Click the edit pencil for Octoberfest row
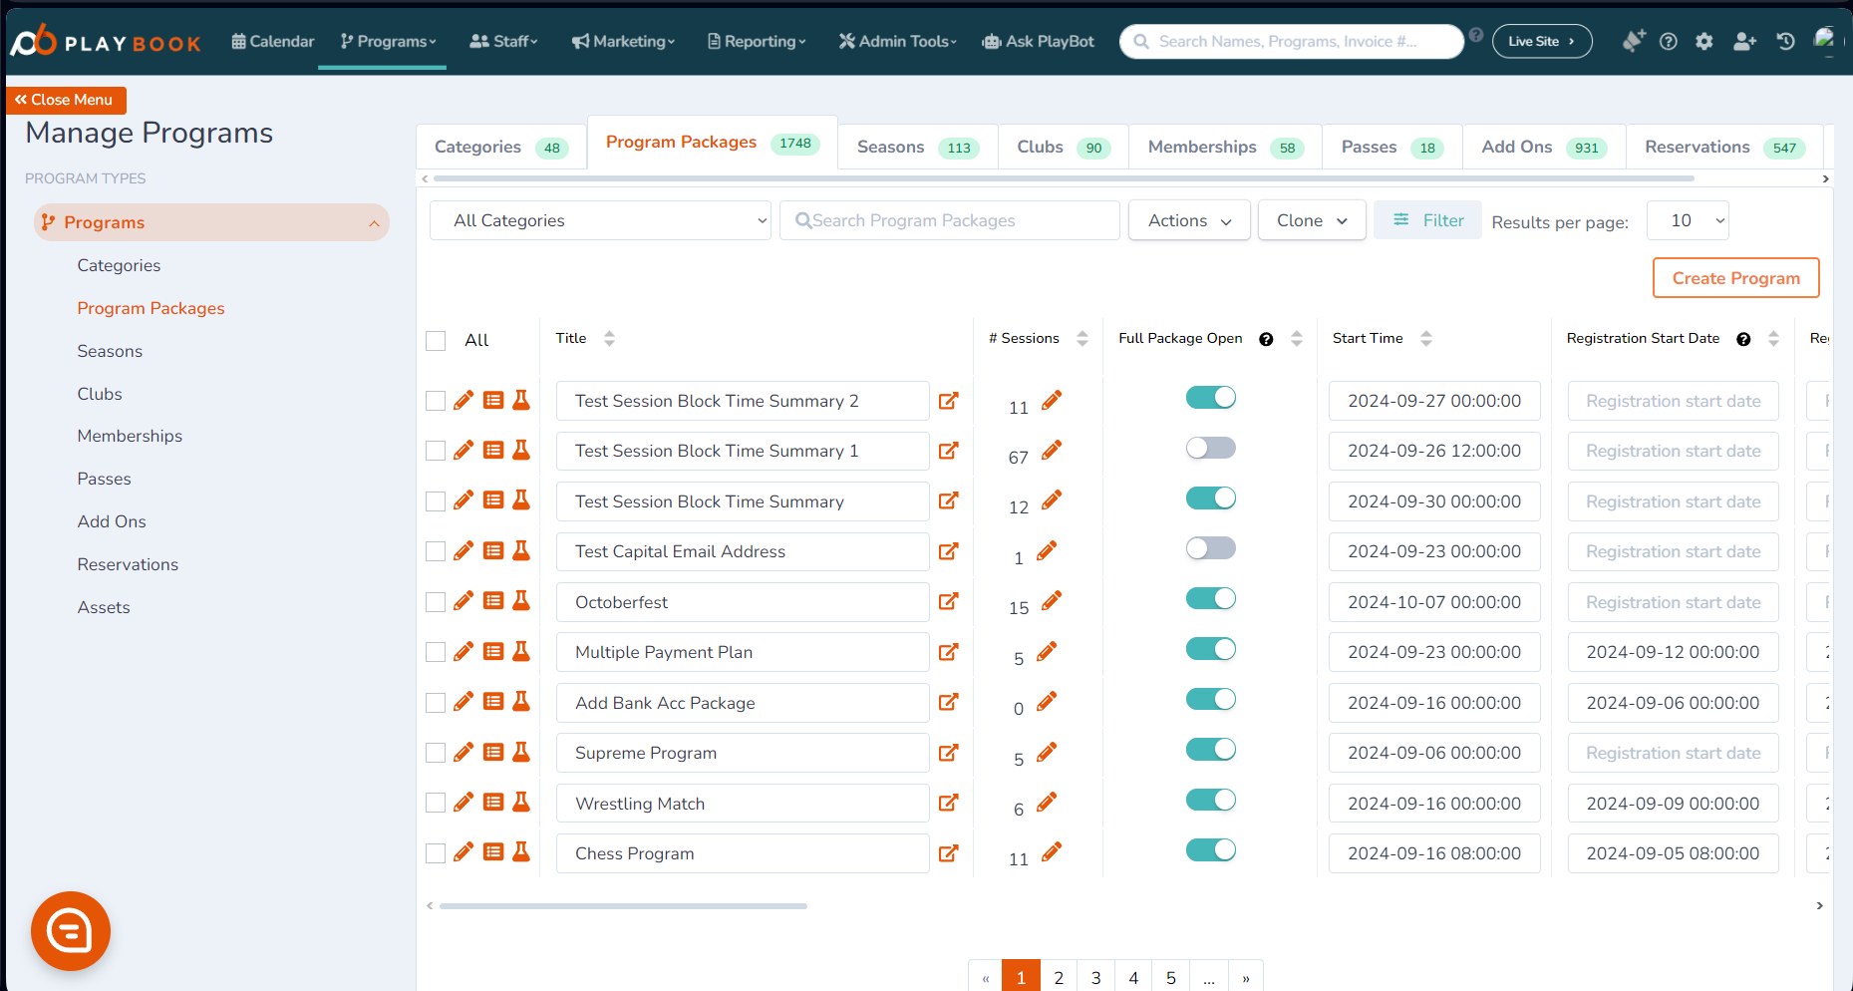Screen dimensions: 1853x991 point(463,601)
